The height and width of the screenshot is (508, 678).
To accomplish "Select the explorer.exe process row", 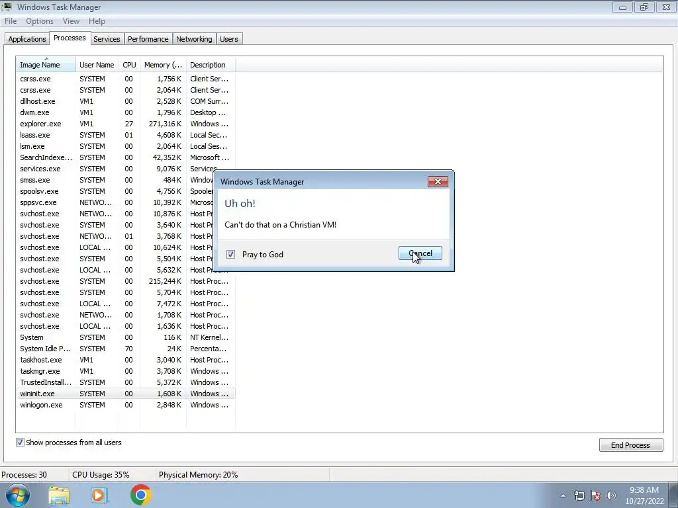I will [x=126, y=124].
